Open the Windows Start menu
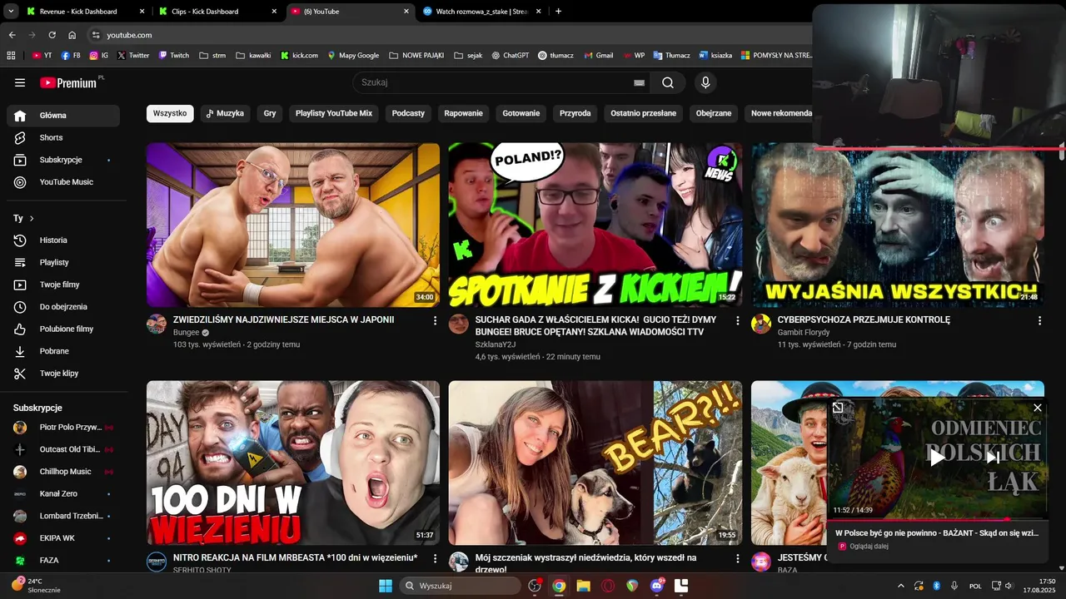Image resolution: width=1066 pixels, height=599 pixels. click(386, 587)
